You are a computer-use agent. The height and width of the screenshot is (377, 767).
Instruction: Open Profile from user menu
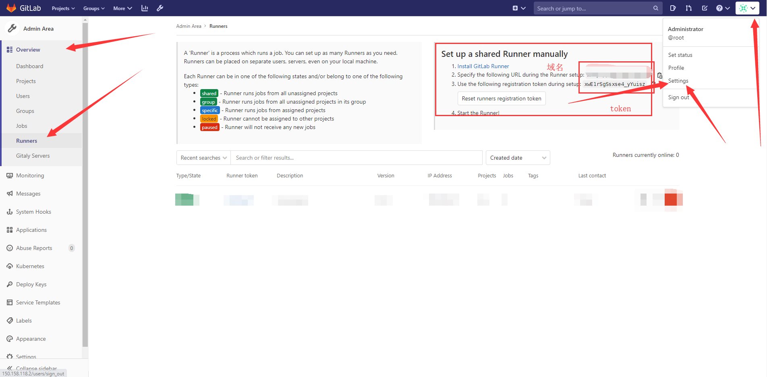coord(676,68)
